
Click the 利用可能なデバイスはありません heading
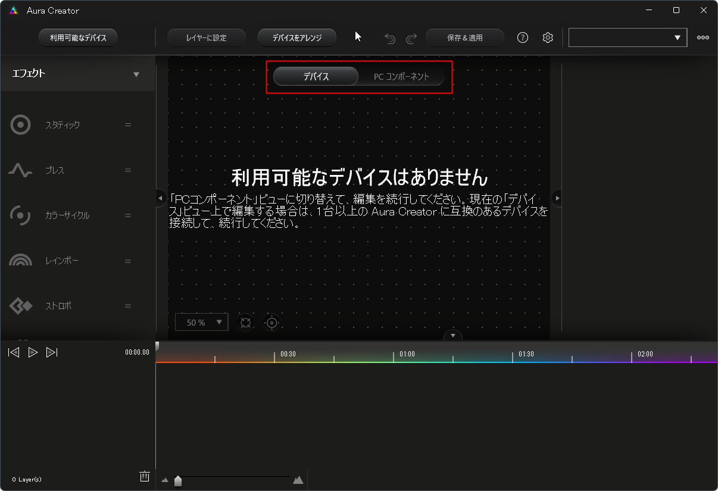tap(359, 177)
